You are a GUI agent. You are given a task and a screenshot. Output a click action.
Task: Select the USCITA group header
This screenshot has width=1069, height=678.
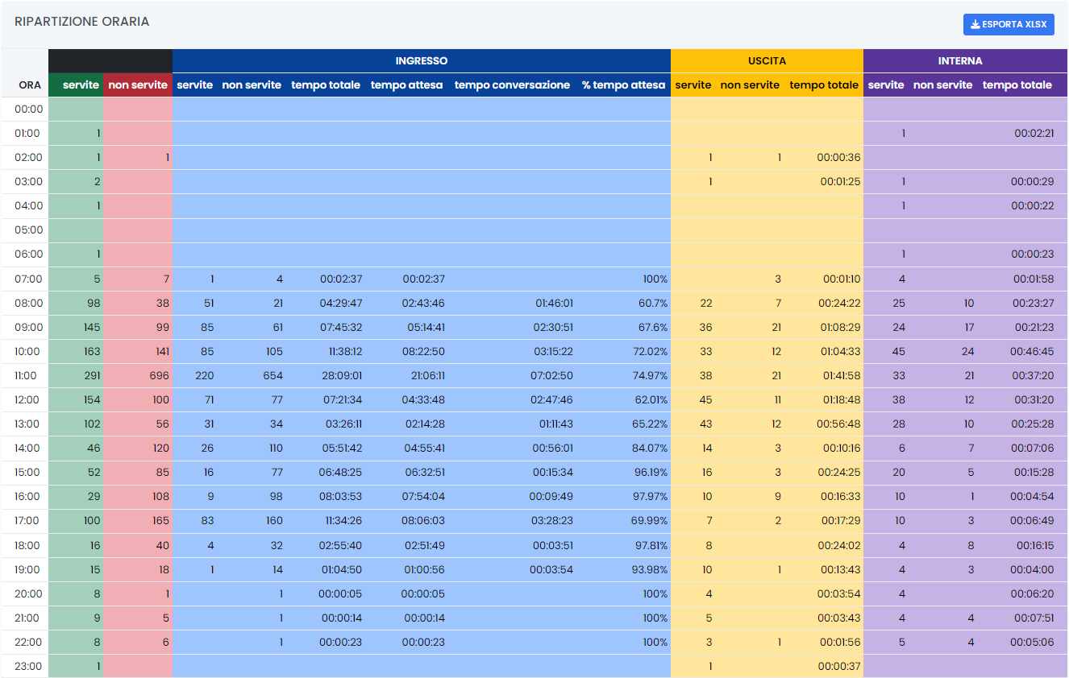coord(767,61)
